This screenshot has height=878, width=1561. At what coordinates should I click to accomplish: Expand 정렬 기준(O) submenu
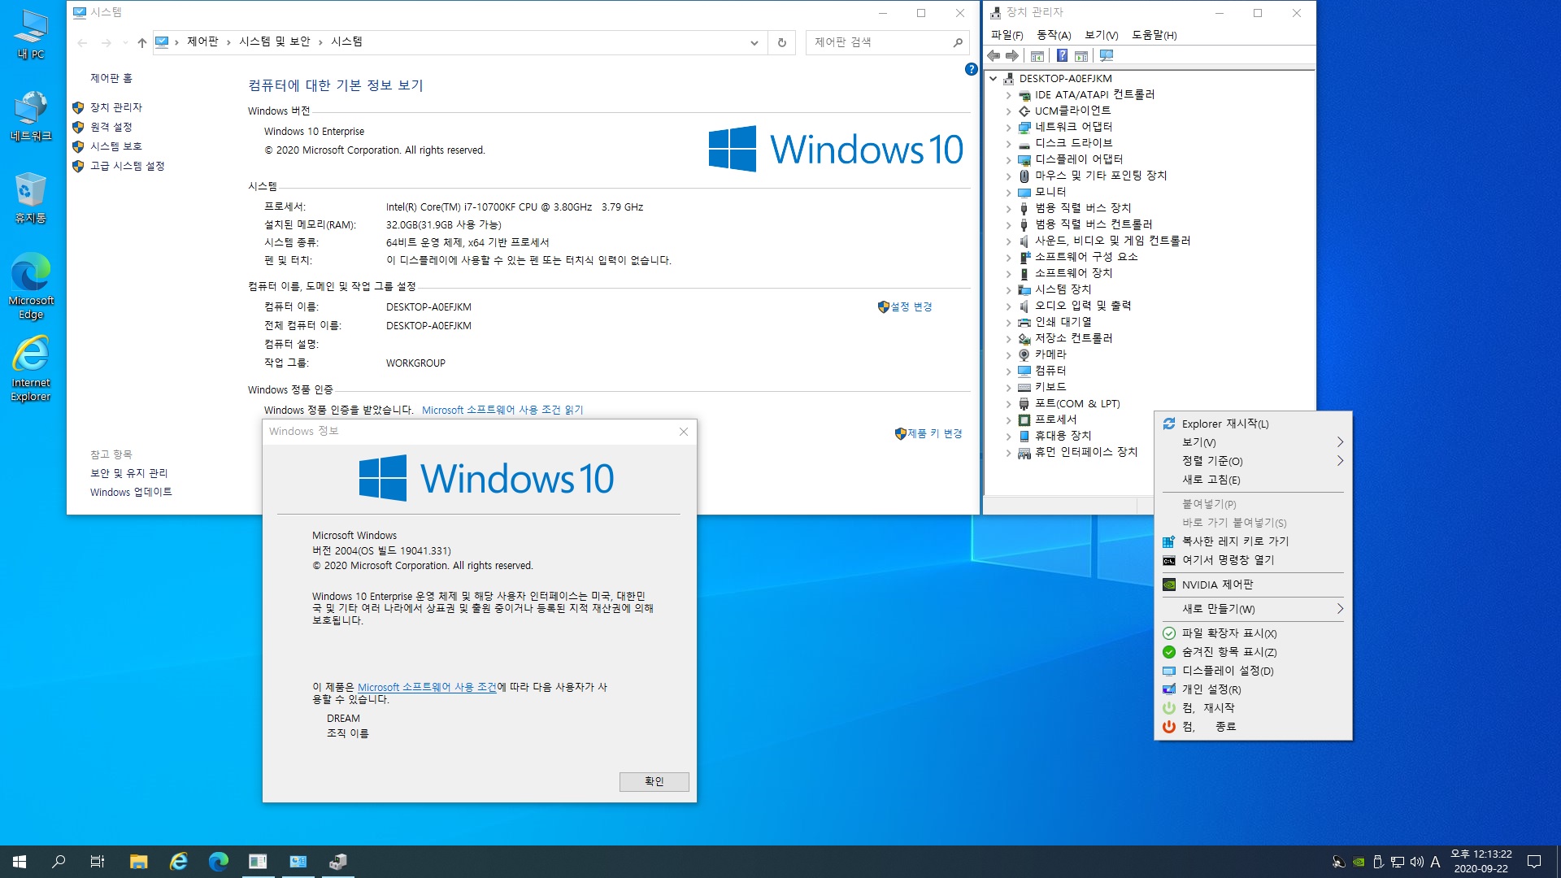pos(1253,461)
